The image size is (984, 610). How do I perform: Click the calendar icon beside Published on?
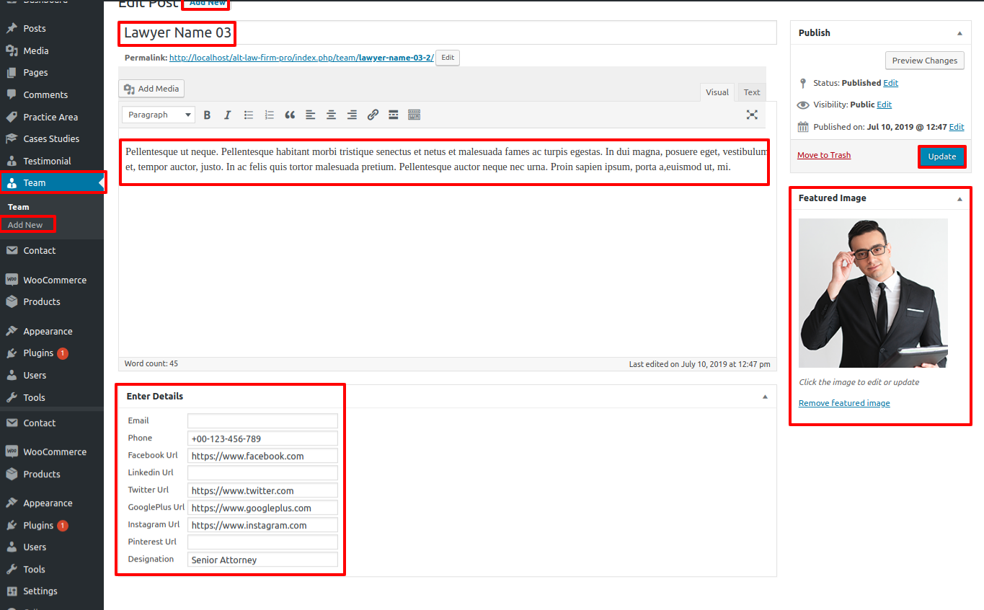click(x=803, y=127)
